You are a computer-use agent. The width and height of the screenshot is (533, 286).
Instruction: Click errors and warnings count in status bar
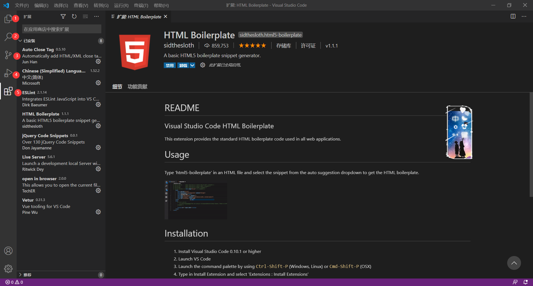point(14,282)
